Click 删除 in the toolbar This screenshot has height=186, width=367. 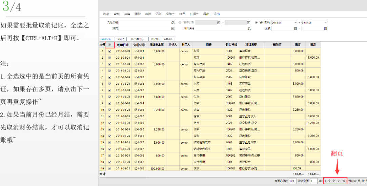tap(138, 14)
